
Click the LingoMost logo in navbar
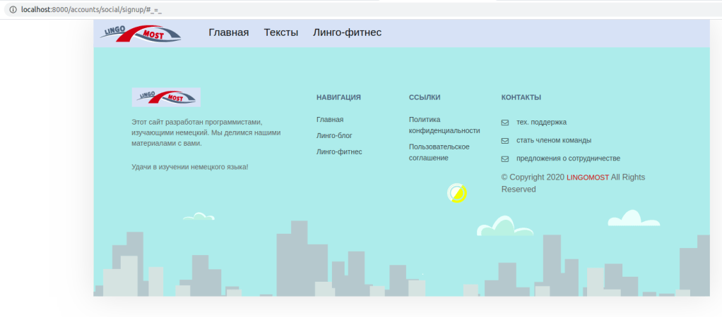click(x=140, y=33)
